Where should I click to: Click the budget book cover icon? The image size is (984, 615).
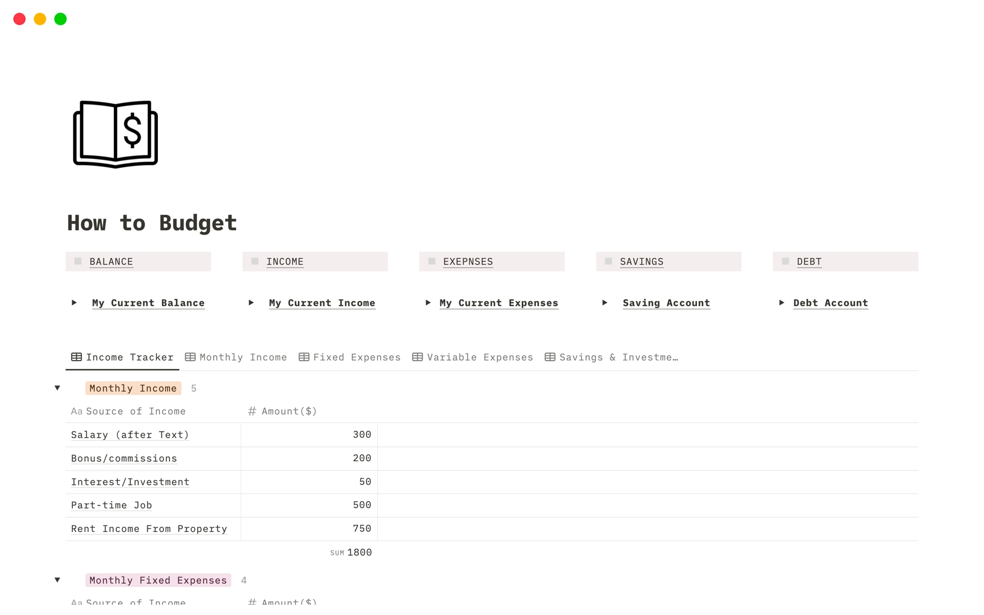[x=115, y=134]
